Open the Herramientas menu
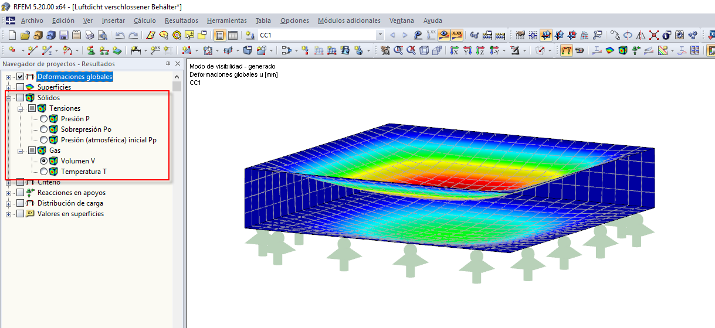Image resolution: width=715 pixels, height=328 pixels. [x=227, y=20]
